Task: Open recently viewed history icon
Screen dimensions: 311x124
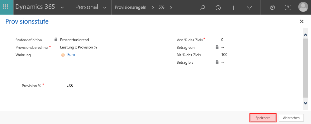Action: (x=218, y=8)
